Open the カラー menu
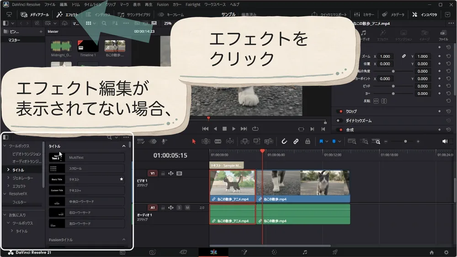Screen dimensions: 457x257 click(x=177, y=5)
